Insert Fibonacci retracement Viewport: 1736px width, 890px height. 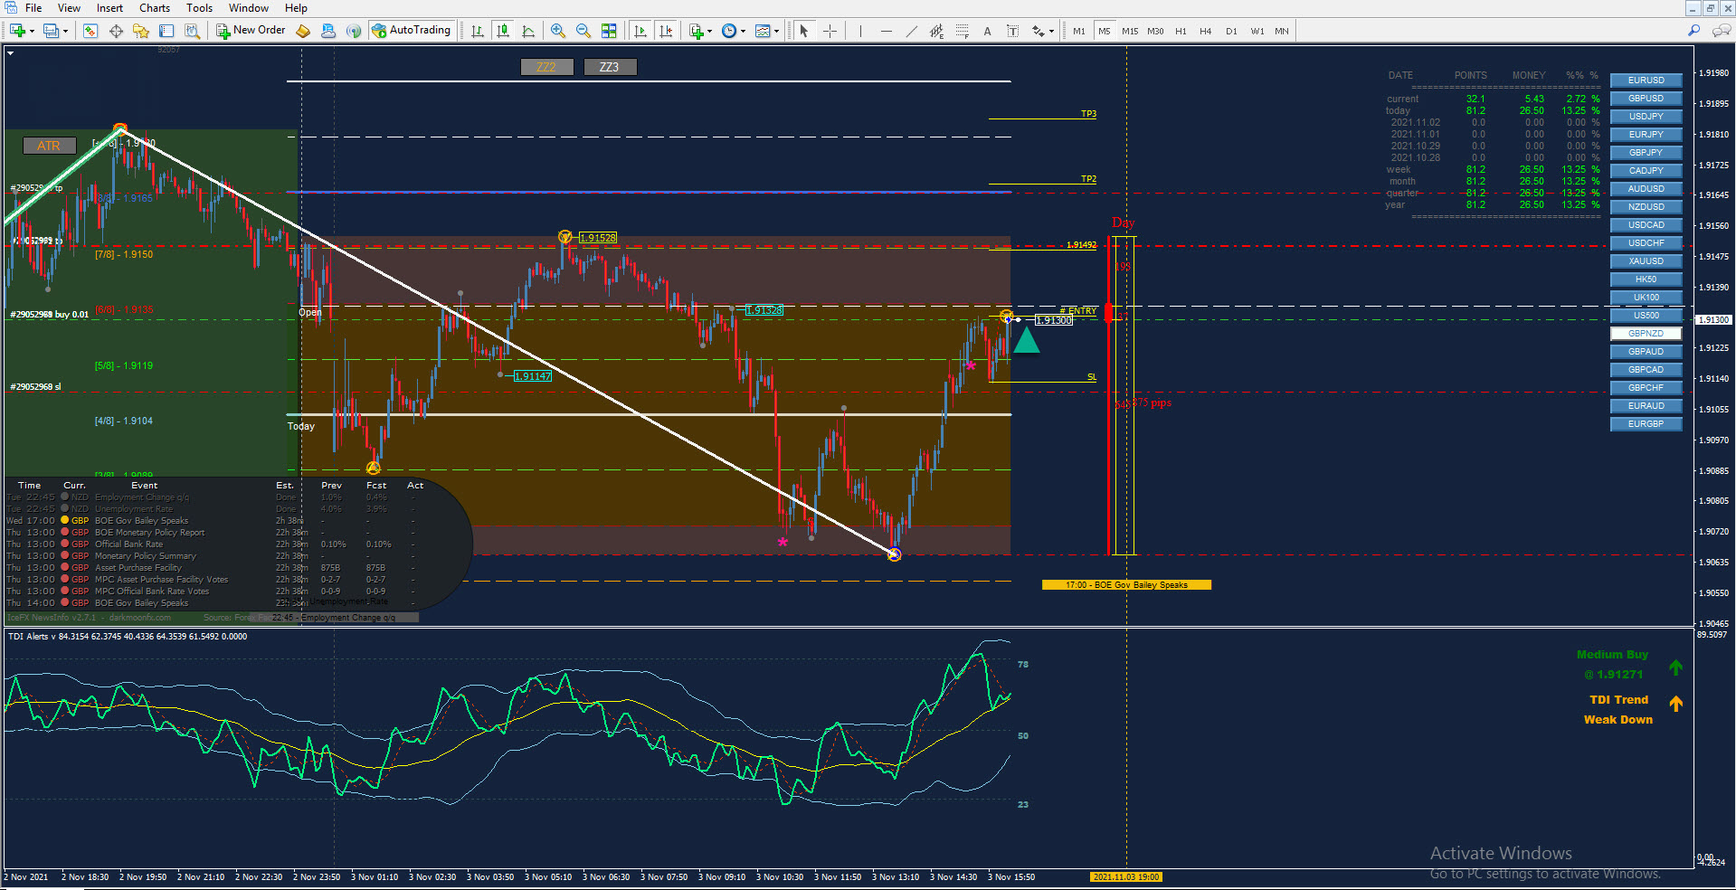click(x=962, y=31)
